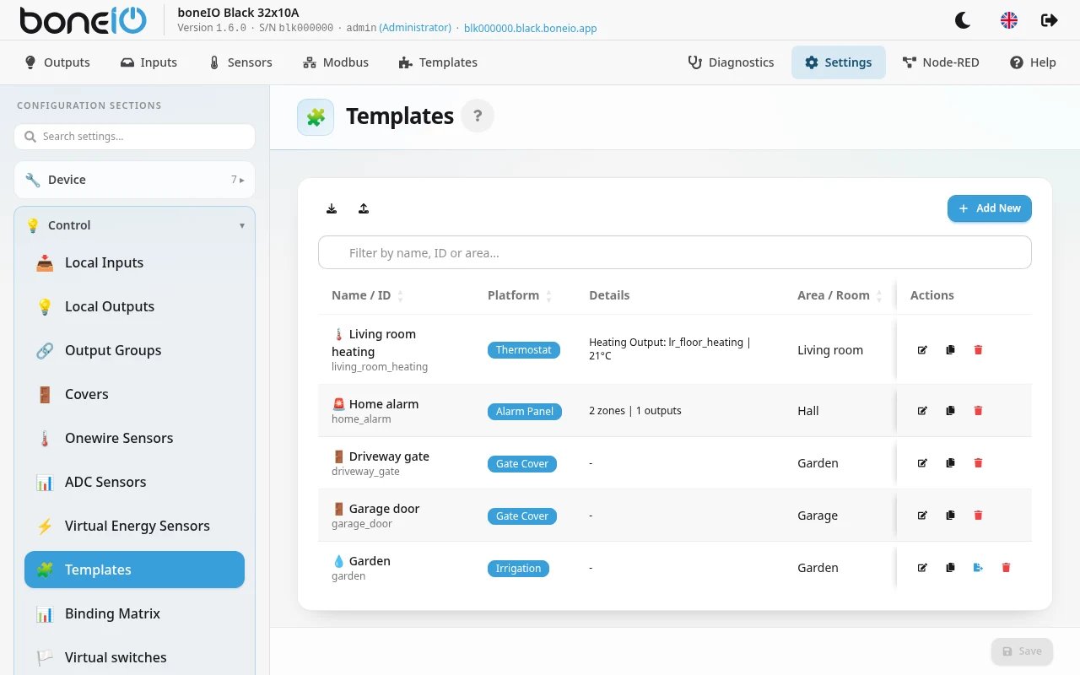
Task: Duplicate the Home alarm template
Action: point(950,411)
